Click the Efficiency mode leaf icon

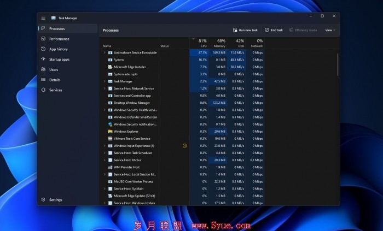coord(291,30)
